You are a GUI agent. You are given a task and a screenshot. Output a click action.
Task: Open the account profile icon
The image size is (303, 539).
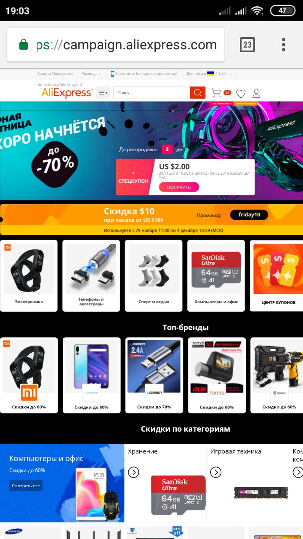click(x=256, y=93)
